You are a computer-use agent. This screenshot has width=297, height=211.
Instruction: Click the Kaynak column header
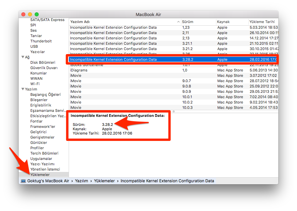point(231,22)
